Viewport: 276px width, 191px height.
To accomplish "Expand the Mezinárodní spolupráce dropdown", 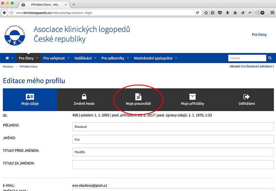I will (155, 58).
